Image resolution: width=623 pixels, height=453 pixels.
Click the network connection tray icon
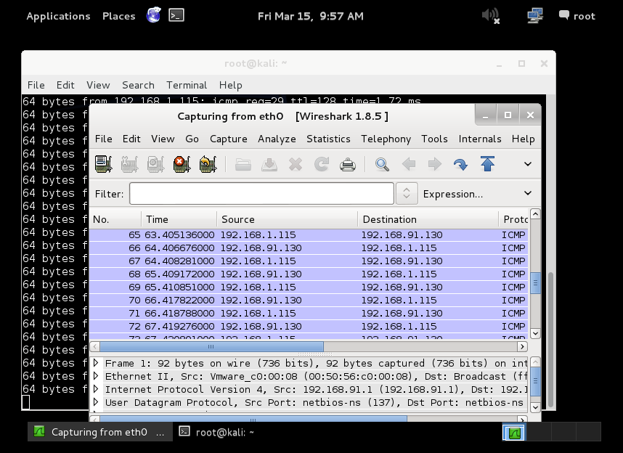click(x=535, y=16)
